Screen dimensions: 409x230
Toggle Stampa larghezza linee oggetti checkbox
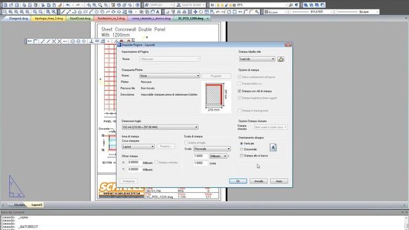240,98
